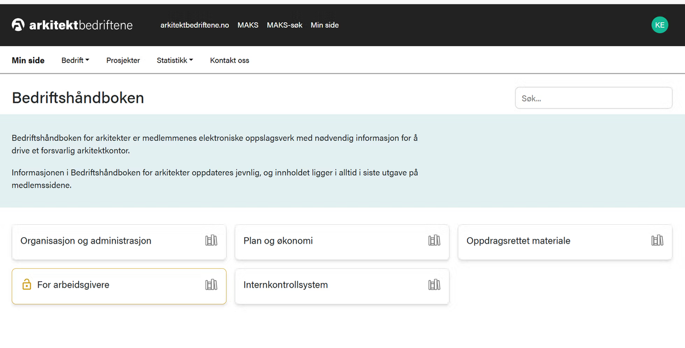Click the padlock icon on For arbeidsgivere
The image size is (685, 348).
point(26,284)
